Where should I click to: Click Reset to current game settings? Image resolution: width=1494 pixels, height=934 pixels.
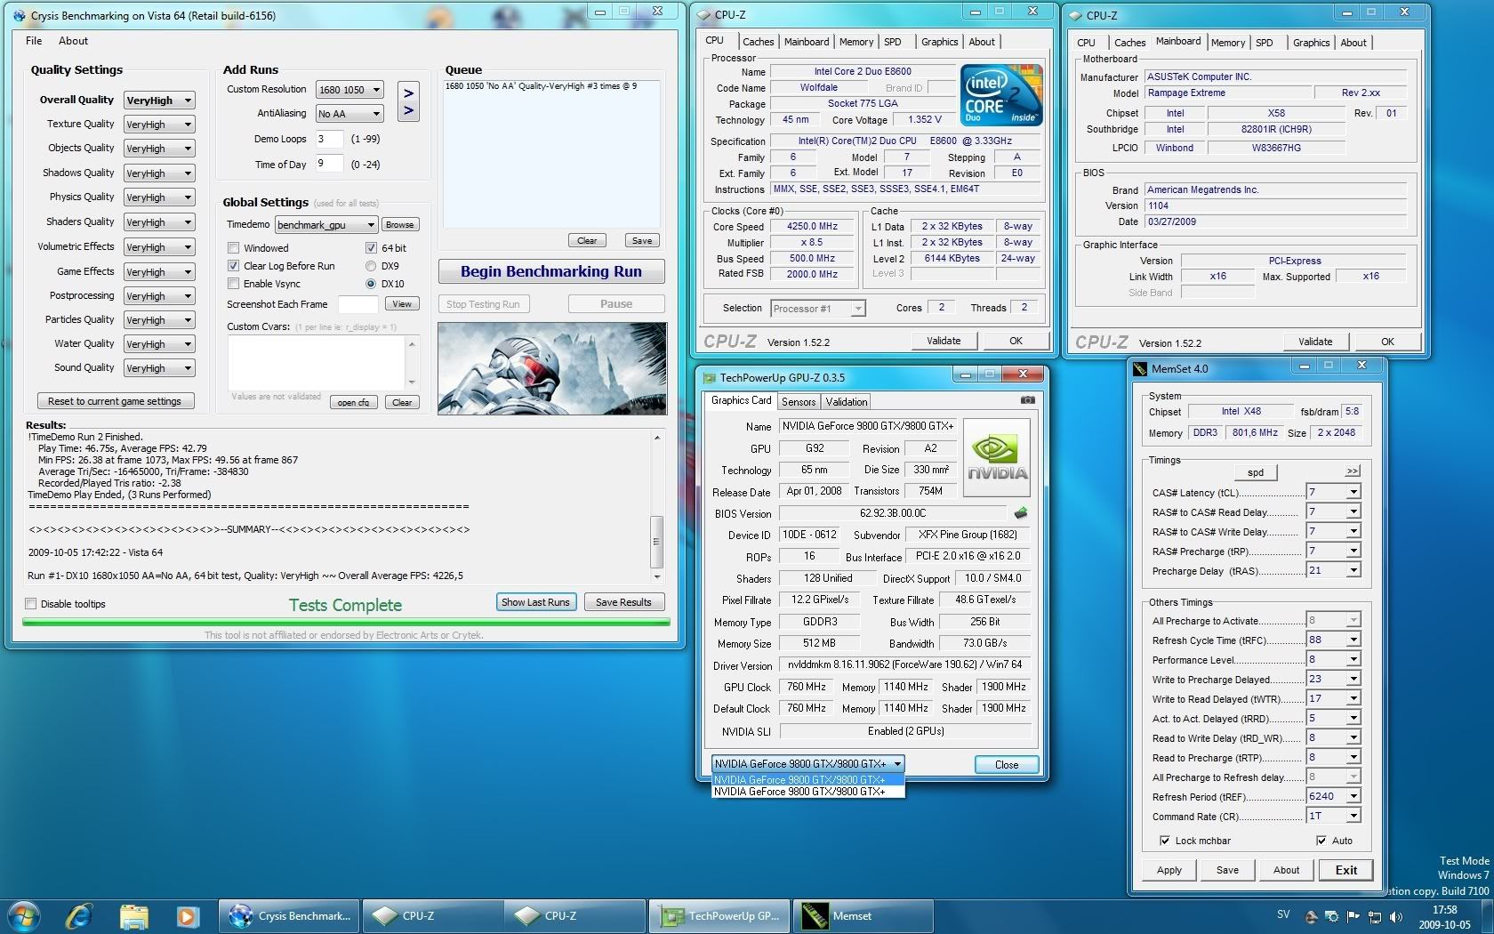pos(115,401)
